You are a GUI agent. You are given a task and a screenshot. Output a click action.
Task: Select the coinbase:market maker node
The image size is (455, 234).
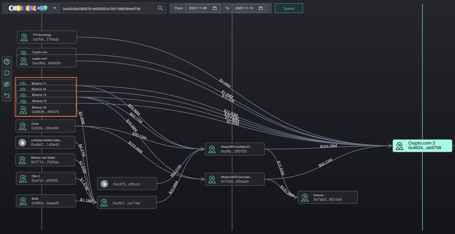[45, 142]
